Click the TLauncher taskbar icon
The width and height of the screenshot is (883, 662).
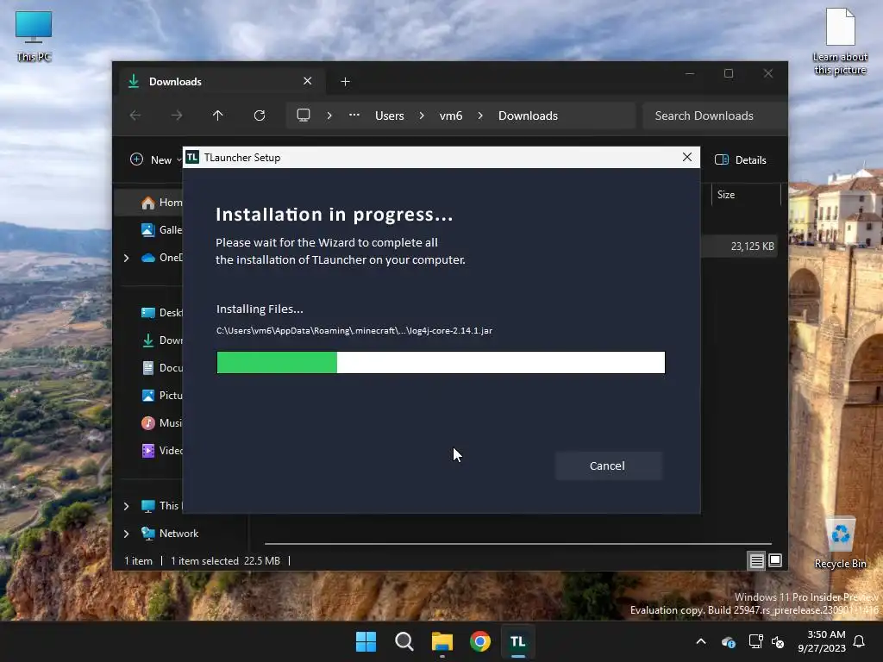pyautogui.click(x=518, y=641)
